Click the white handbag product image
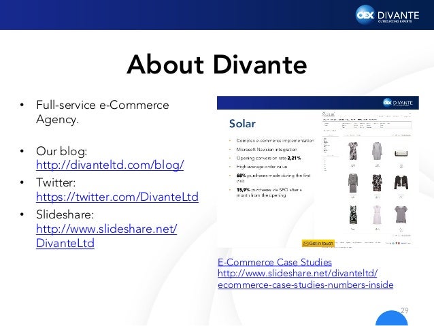The width and height of the screenshot is (434, 326). [401, 153]
